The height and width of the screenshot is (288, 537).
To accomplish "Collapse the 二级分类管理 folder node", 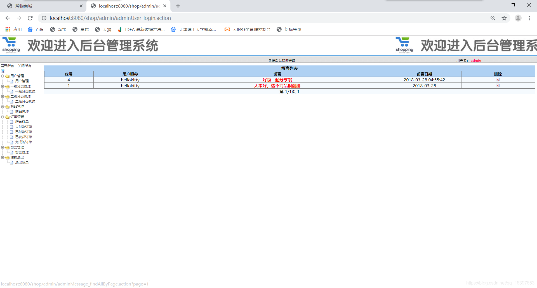I will pos(3,96).
